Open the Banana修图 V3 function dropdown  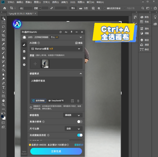click(x=56, y=49)
